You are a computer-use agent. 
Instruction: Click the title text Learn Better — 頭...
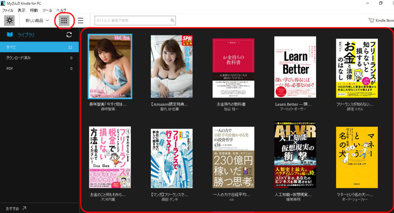point(293,104)
